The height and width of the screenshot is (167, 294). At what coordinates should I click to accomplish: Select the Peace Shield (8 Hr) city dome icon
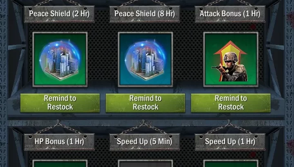pyautogui.click(x=145, y=59)
